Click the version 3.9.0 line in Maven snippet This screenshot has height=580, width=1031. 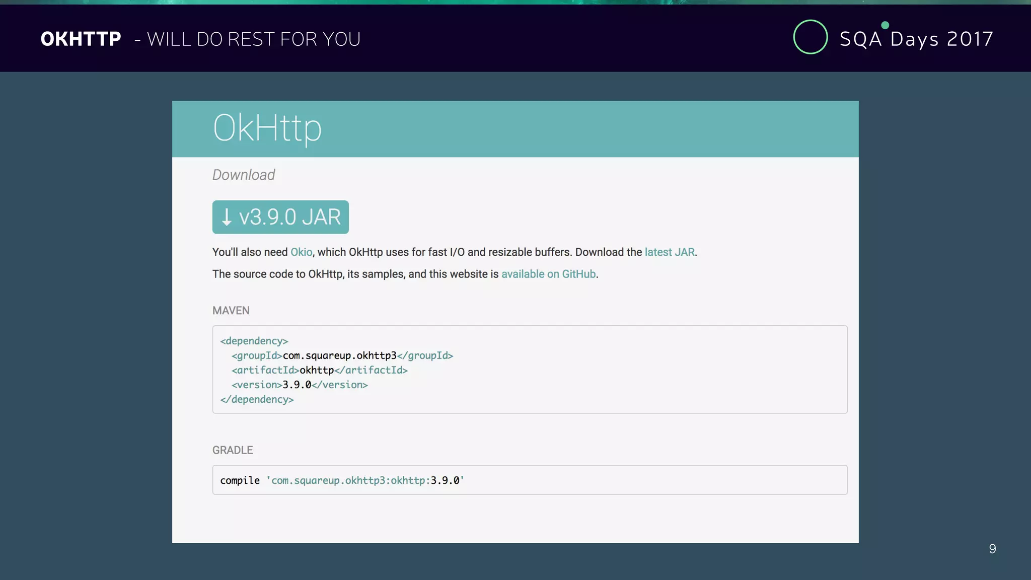(x=300, y=385)
